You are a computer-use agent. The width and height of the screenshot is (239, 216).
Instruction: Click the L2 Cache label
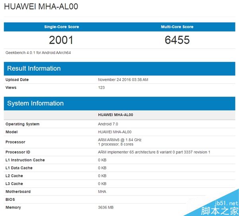[14, 176]
